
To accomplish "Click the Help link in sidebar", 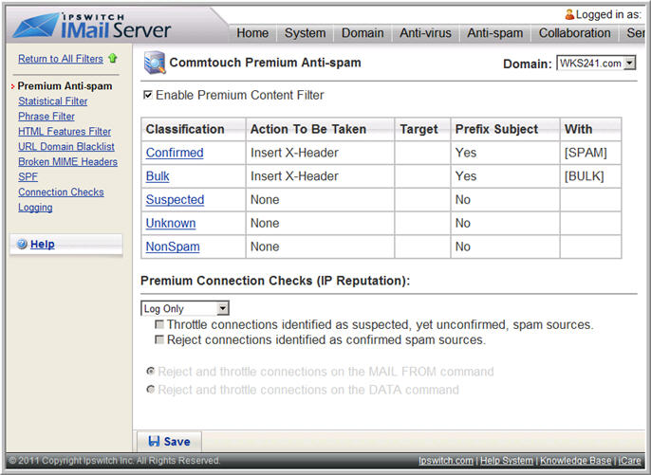I will click(43, 244).
